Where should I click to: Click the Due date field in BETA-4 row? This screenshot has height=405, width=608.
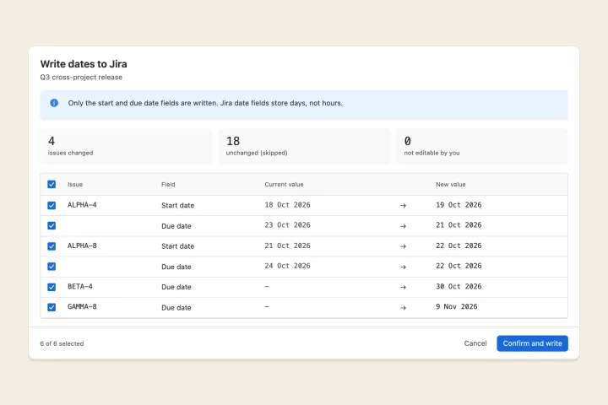tap(176, 287)
